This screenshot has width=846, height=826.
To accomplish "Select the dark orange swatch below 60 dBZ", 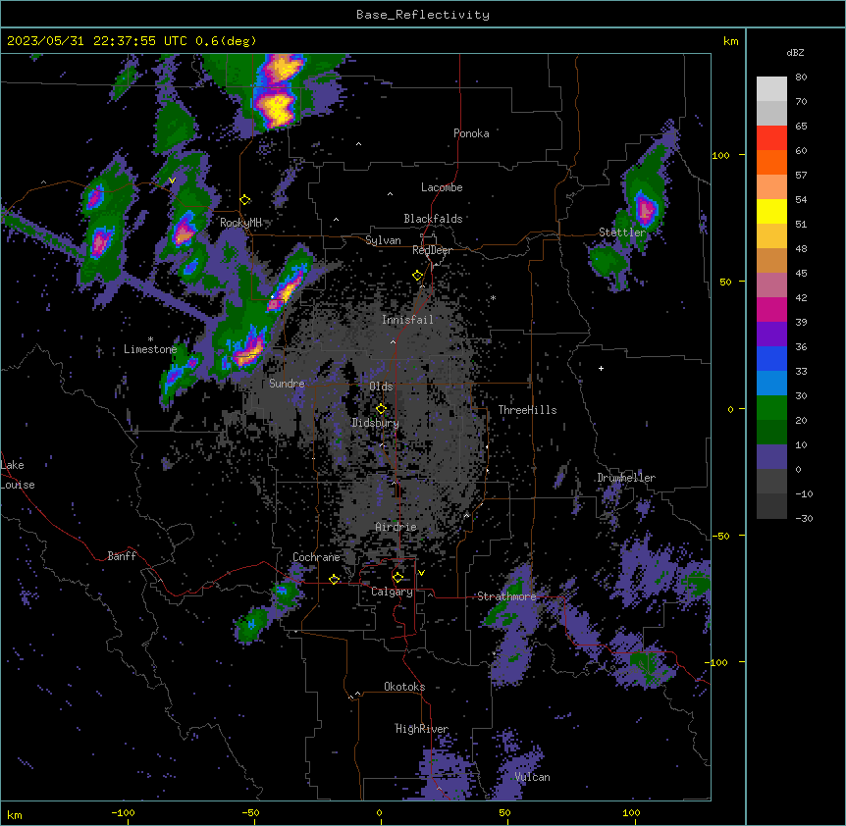I will tap(771, 162).
